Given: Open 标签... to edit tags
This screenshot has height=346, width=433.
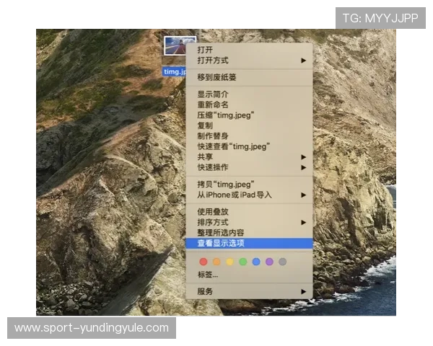Looking at the screenshot, I should point(249,275).
